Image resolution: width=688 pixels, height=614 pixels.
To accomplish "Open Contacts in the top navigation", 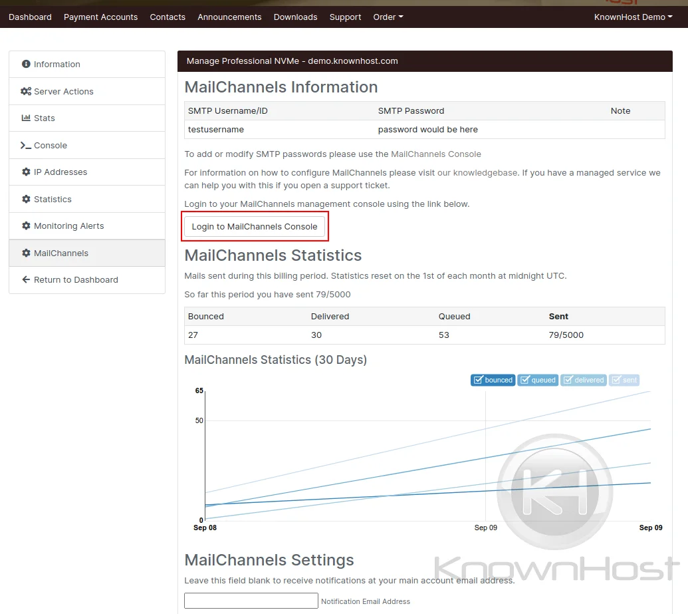I will pos(168,17).
